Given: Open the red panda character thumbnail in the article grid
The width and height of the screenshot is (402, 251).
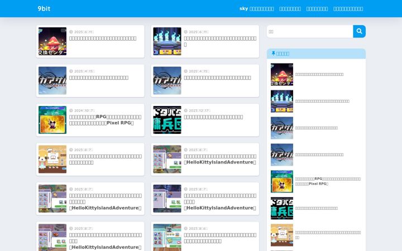Looking at the screenshot, I should pyautogui.click(x=52, y=160).
